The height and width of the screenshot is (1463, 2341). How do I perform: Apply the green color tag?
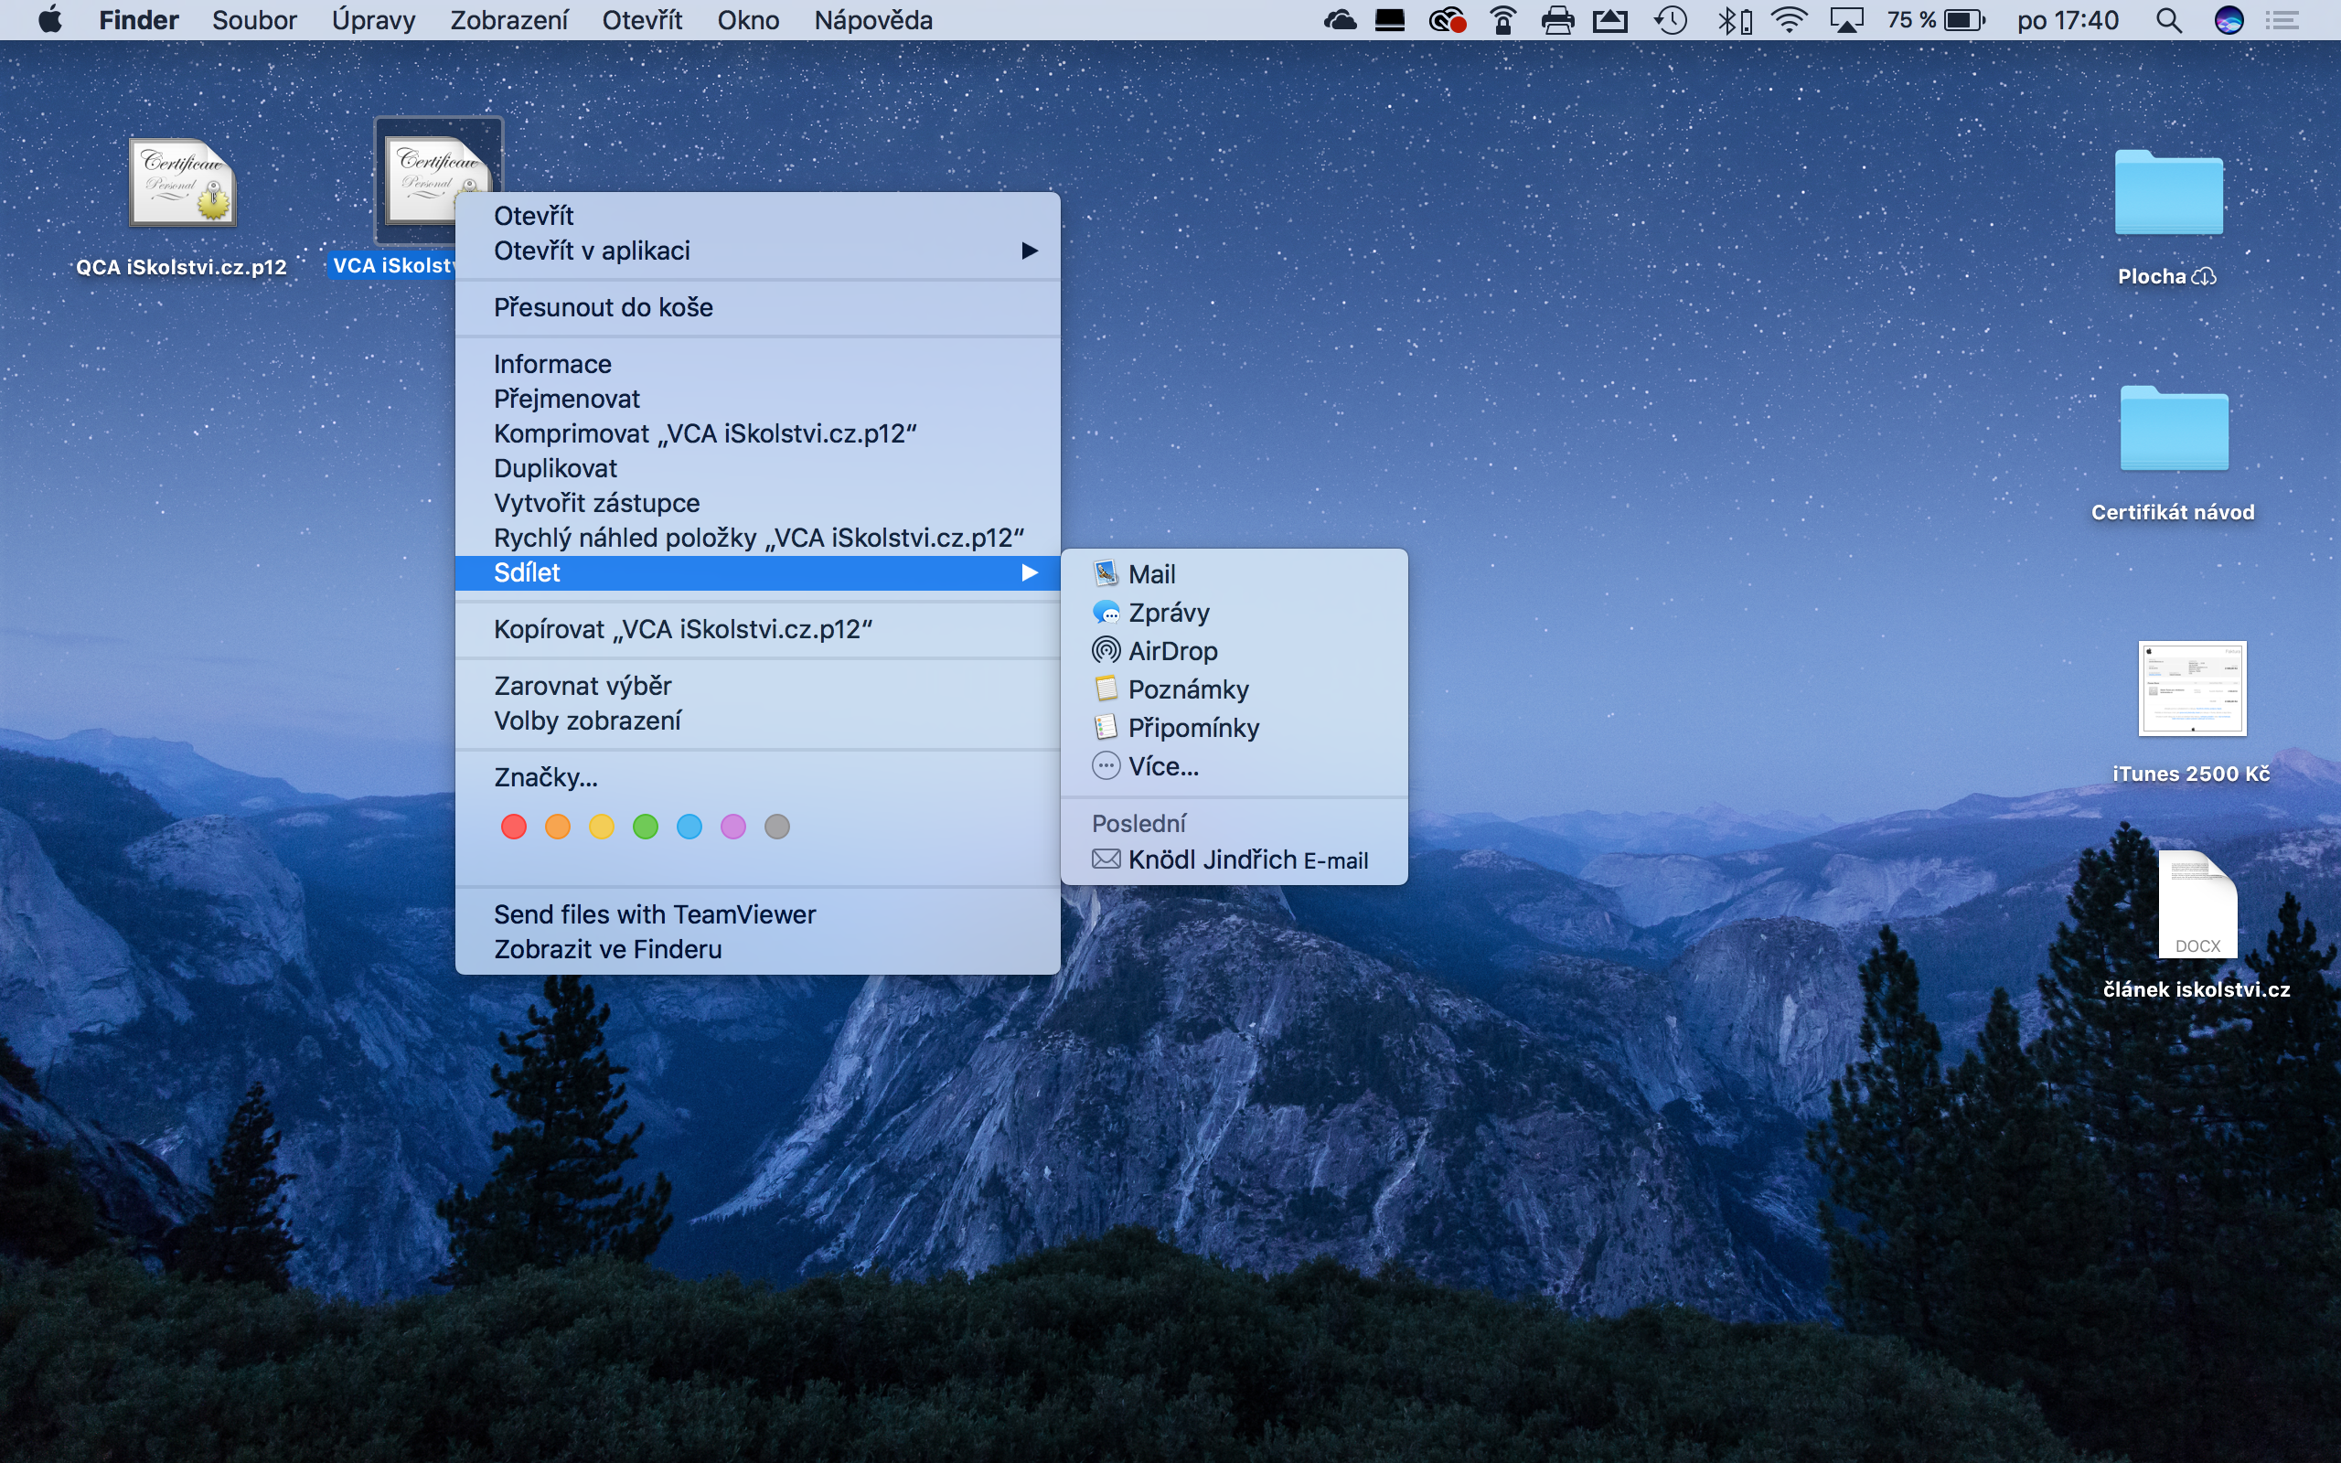646,827
